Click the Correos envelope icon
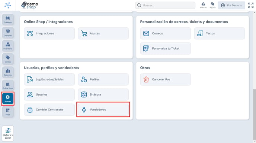 [x=146, y=33]
